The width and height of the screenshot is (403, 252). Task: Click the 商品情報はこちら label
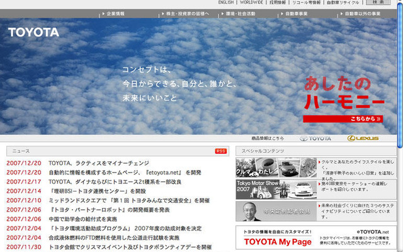pos(268,139)
